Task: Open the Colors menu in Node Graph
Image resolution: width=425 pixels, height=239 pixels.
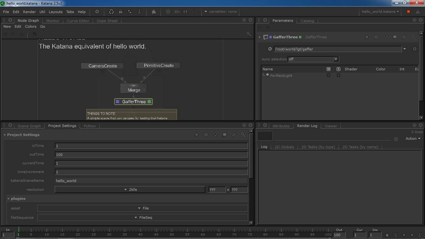Action: [30, 26]
